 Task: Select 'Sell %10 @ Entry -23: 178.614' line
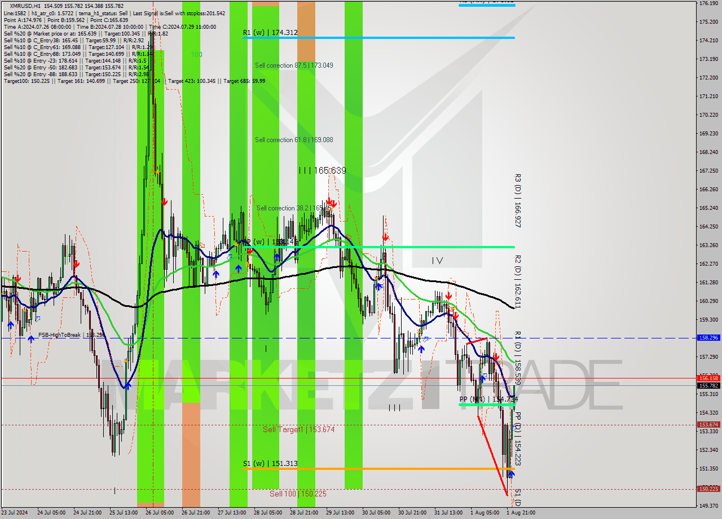point(75,60)
